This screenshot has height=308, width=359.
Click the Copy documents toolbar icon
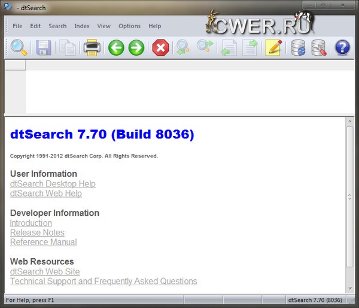(x=67, y=47)
